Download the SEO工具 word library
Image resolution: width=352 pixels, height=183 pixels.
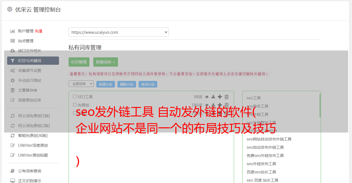click(x=213, y=97)
